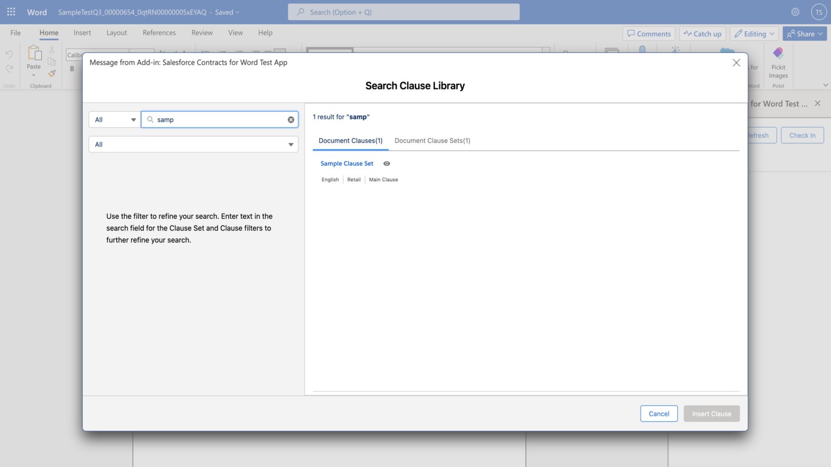Open the Sample Clause Set link
831x467 pixels.
click(347, 164)
